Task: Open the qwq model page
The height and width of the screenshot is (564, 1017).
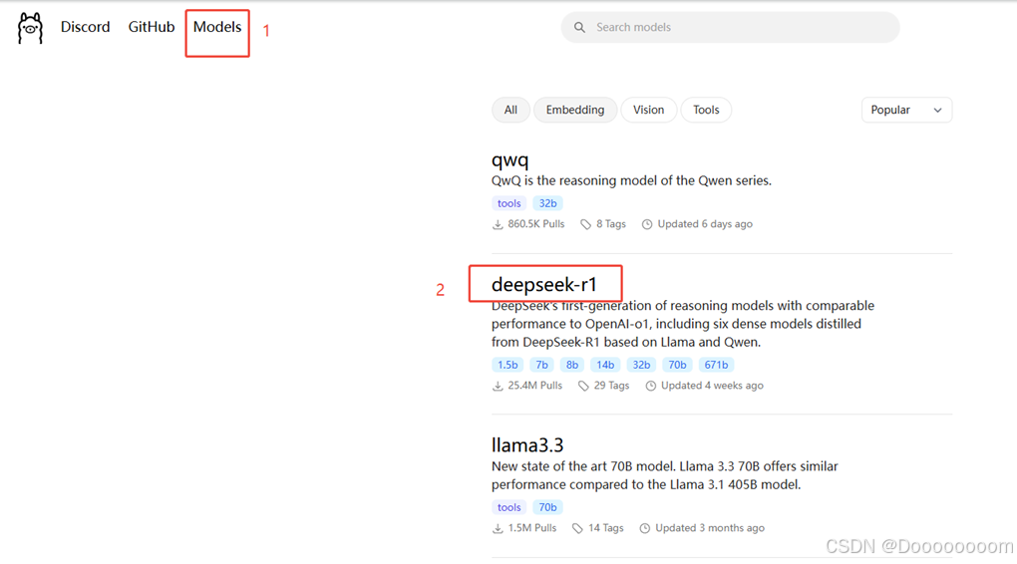Action: click(x=509, y=159)
